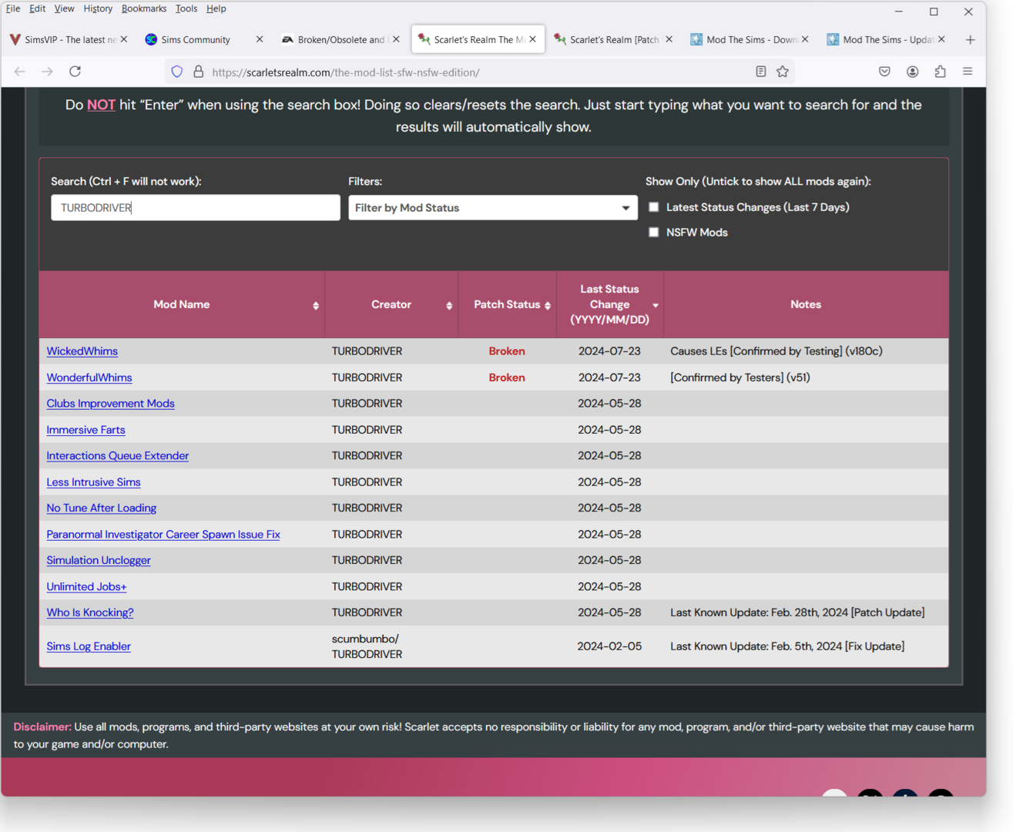1013x832 pixels.
Task: Open the File menu
Action: pos(13,8)
